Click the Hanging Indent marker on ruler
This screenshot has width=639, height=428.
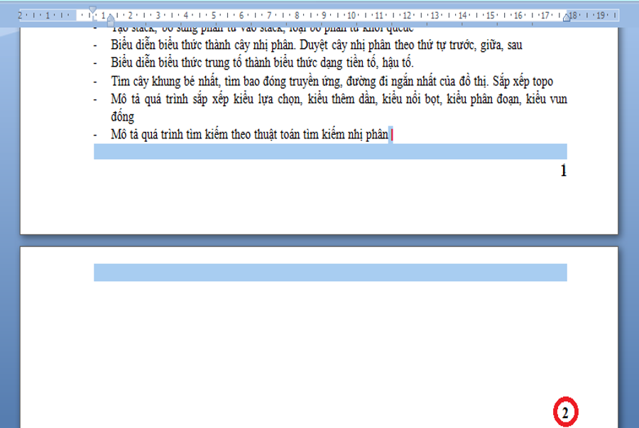tap(111, 17)
